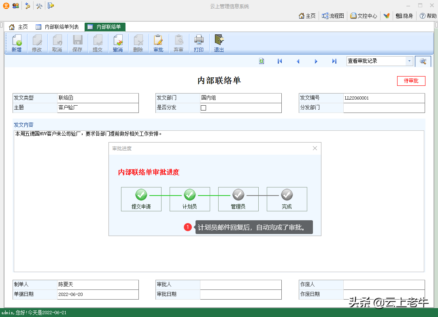Click the 主题 field with 客户验厂
Image resolution: width=438 pixels, height=317 pixels.
(x=98, y=108)
